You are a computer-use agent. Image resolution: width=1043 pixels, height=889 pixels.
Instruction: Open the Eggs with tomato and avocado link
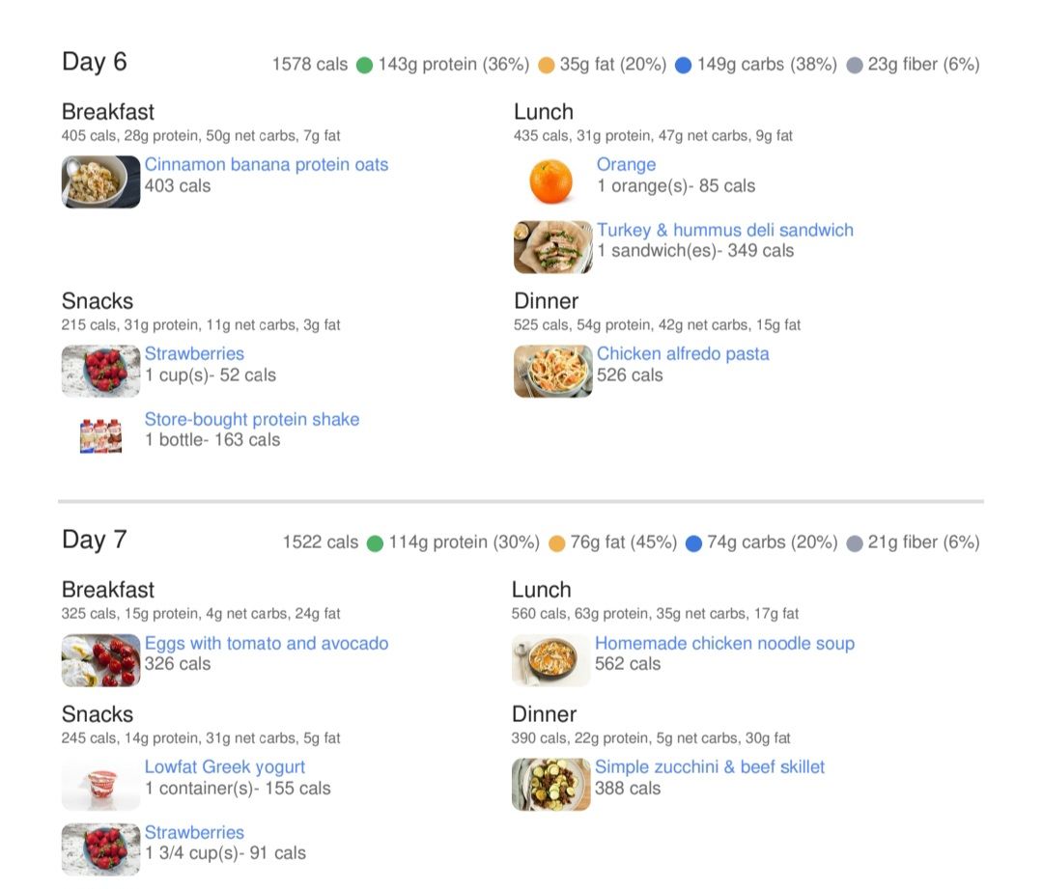267,644
